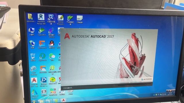Open the magnifier file search shortcut
This screenshot has height=103, width=184.
point(51,19)
